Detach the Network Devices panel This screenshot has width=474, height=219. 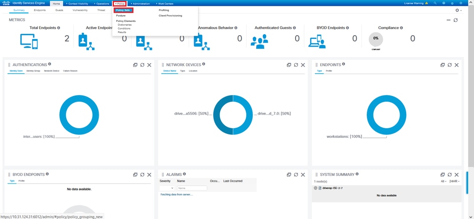point(289,65)
